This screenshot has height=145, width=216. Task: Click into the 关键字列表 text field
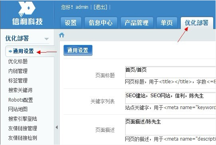click(x=170, y=98)
